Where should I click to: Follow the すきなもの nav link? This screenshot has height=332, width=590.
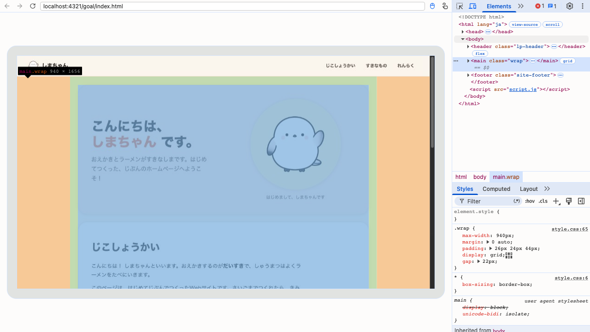(376, 66)
